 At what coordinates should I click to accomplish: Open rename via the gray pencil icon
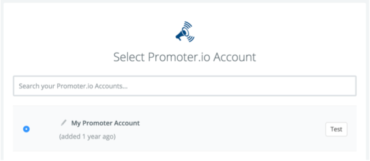[64, 123]
